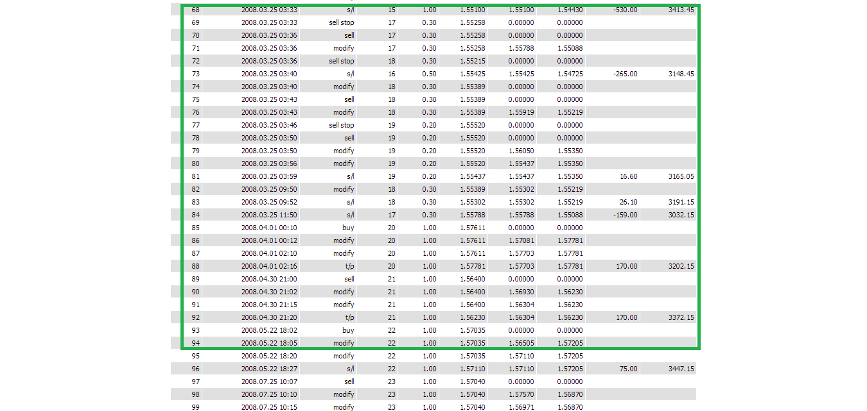
Task: Select order number 16 in row 73
Action: [392, 74]
